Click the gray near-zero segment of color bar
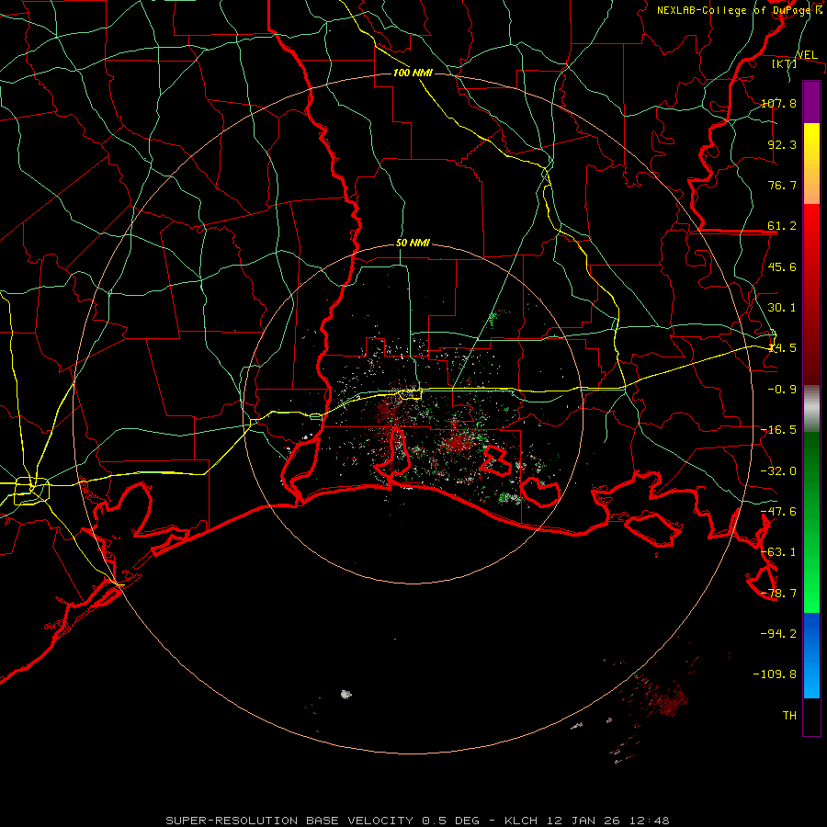Screen dimensions: 827x827 click(811, 408)
